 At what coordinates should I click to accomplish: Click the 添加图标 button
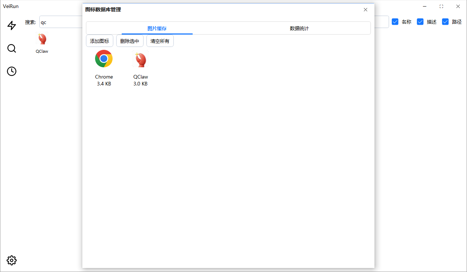(99, 41)
